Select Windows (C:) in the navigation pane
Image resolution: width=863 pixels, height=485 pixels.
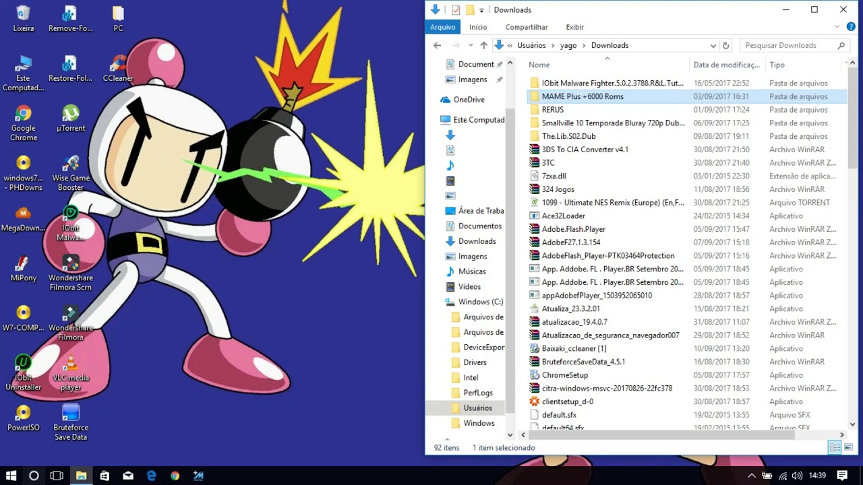(x=481, y=302)
